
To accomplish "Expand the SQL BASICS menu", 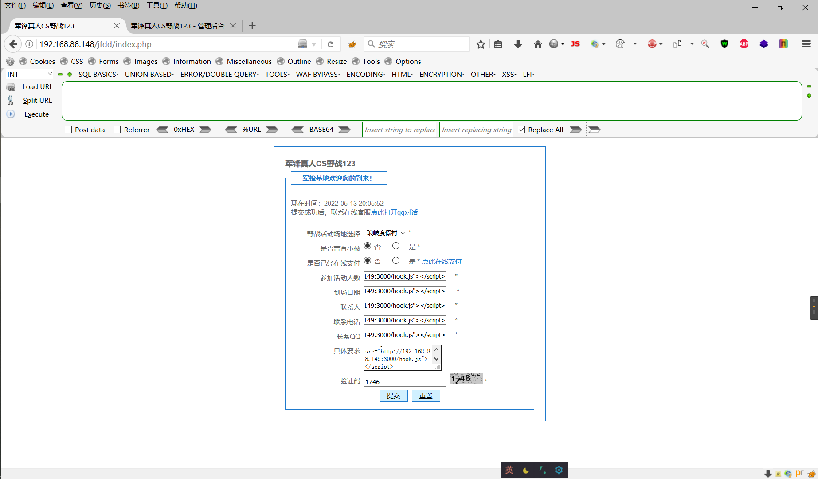I will [98, 74].
